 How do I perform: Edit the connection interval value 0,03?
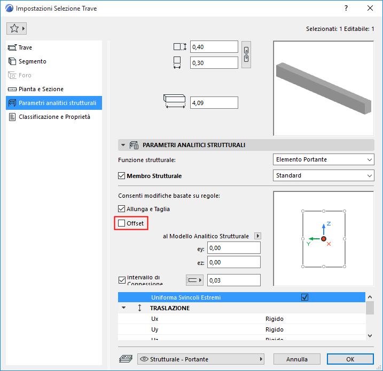pyautogui.click(x=234, y=280)
